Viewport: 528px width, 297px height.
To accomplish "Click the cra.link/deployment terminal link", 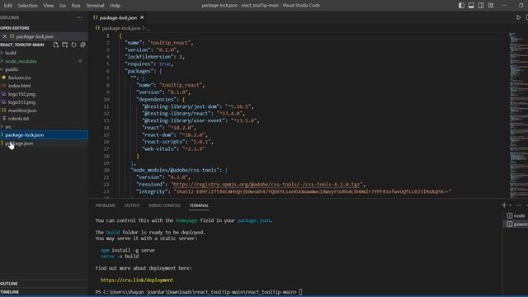I will point(137,280).
